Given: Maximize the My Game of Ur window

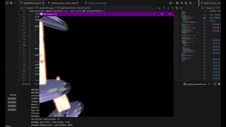Looking at the screenshot, I should click(162, 14).
